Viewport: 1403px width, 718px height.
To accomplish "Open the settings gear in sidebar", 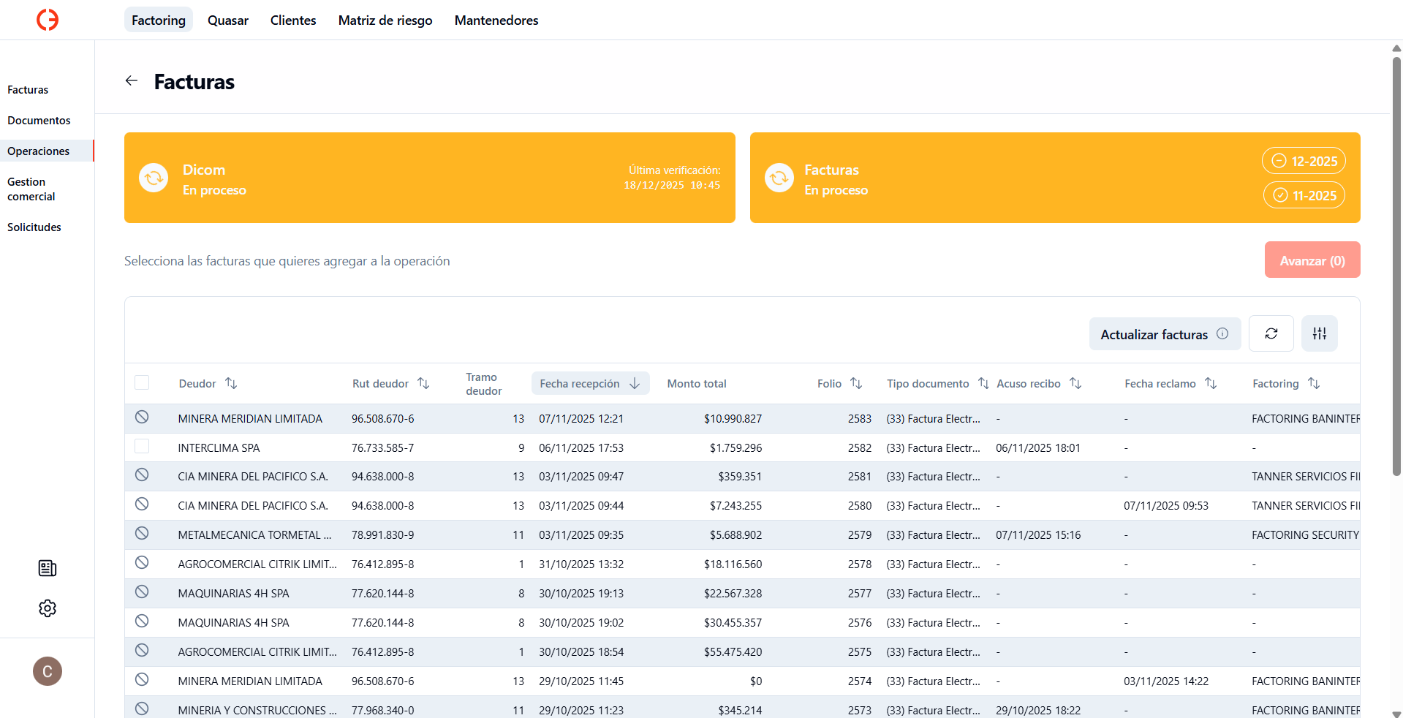I will (48, 608).
